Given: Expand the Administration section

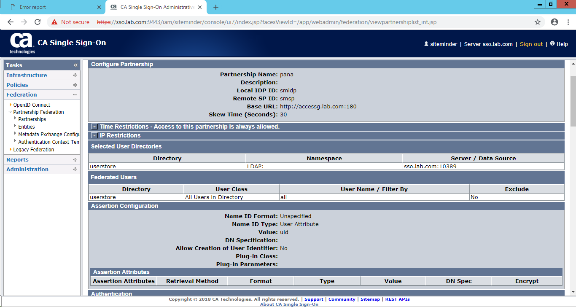Looking at the screenshot, I should coord(75,169).
